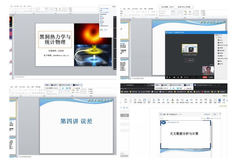Click the 结束分享 button in meeting preview

[190, 60]
